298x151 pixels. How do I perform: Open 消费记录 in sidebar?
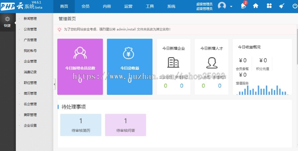(x=30, y=72)
